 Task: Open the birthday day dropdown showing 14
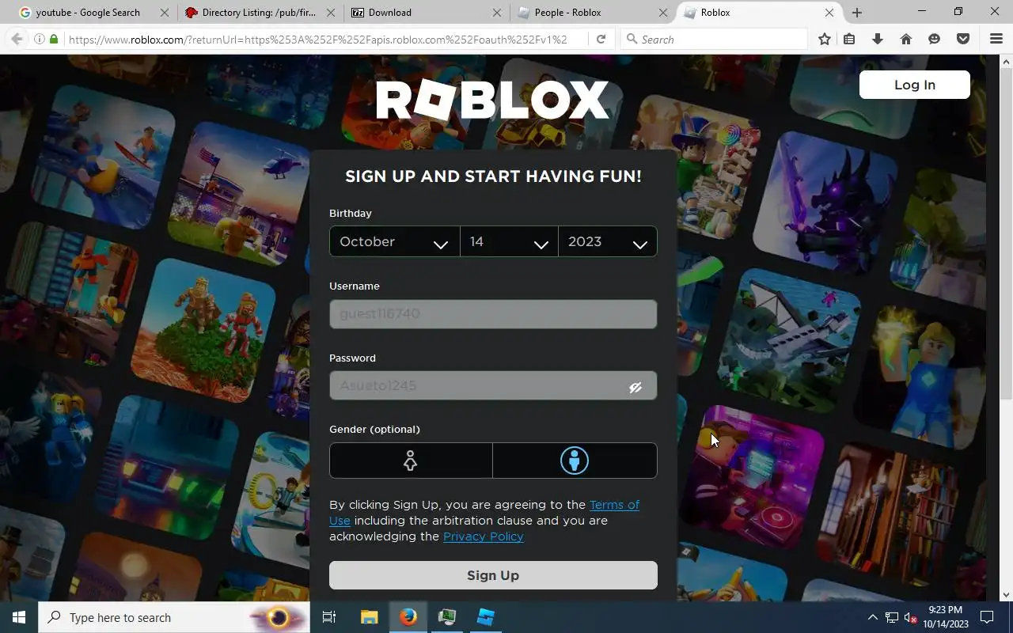pyautogui.click(x=509, y=241)
